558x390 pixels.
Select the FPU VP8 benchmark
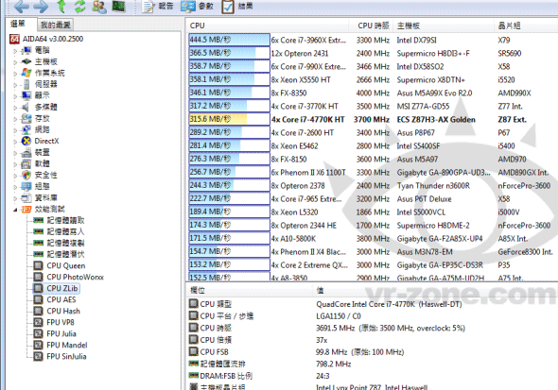pos(61,323)
